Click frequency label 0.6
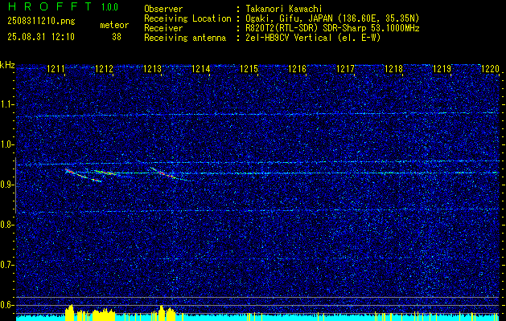The width and height of the screenshot is (506, 321). [7, 305]
